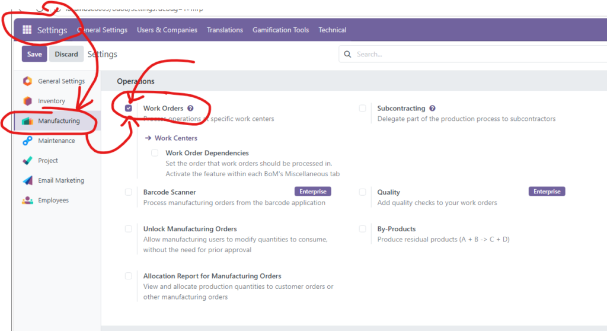Enable Unlock Manufacturing Orders checkbox

pyautogui.click(x=129, y=229)
